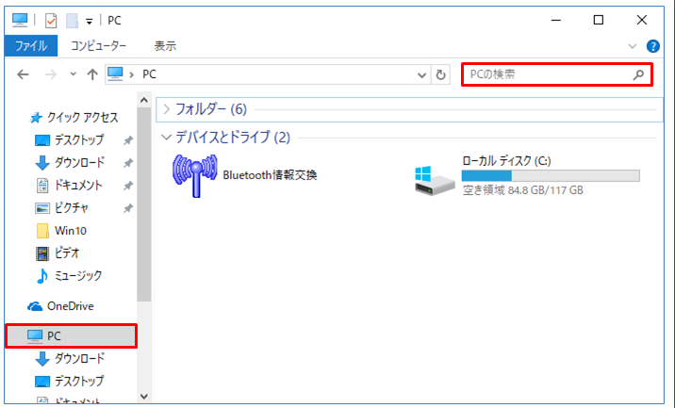Image resolution: width=675 pixels, height=408 pixels.
Task: Open OneDrive in the navigation pane
Action: (x=70, y=306)
